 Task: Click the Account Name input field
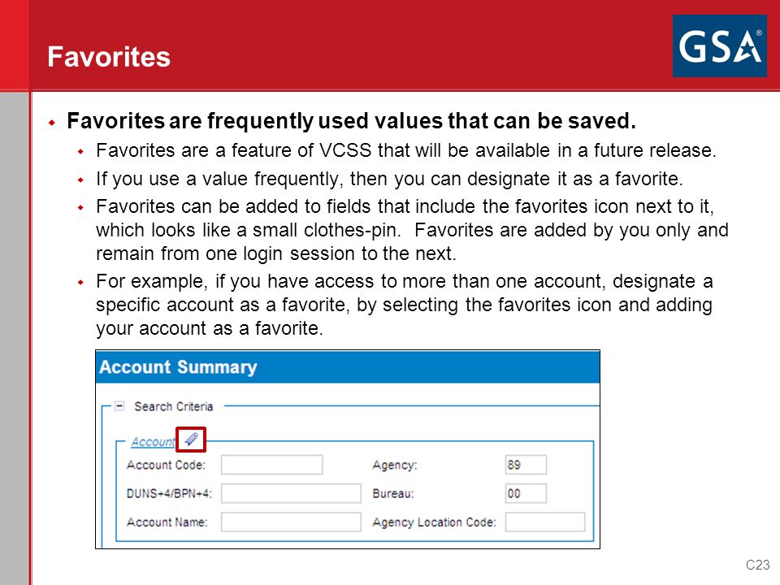pos(291,522)
